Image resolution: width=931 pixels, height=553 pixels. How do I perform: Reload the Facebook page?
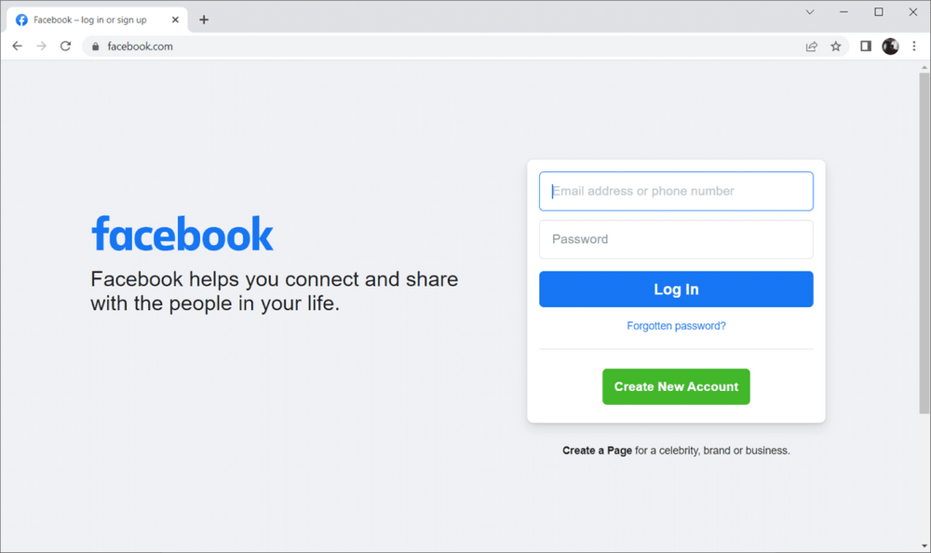tap(65, 46)
